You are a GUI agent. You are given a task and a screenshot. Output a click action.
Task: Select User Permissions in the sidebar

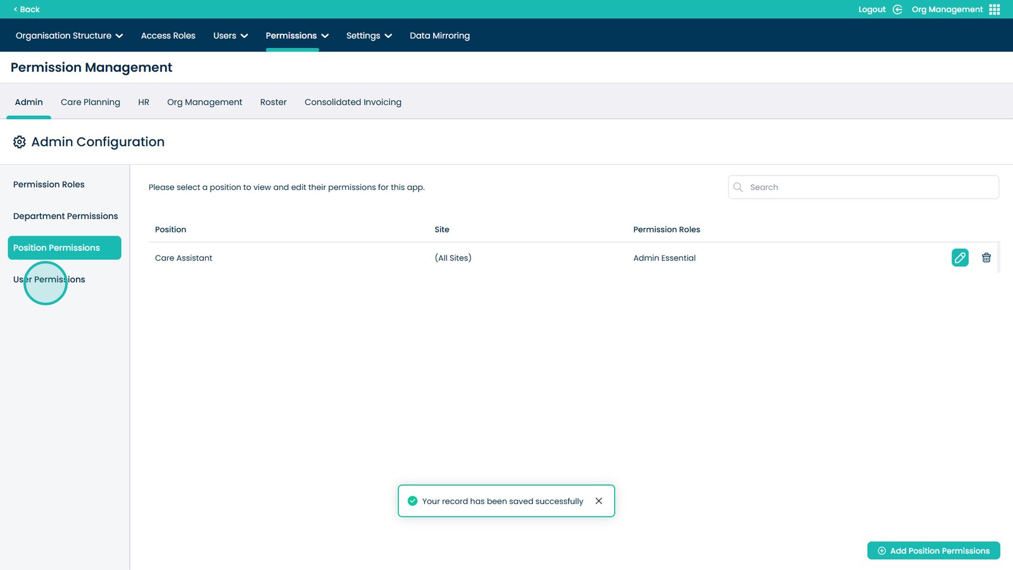[x=49, y=279]
